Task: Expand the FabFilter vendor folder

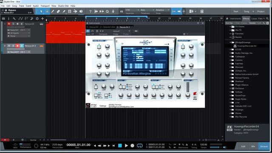Action: click(x=230, y=64)
